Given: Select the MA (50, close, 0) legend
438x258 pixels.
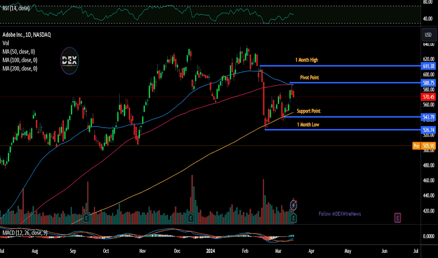Looking at the screenshot, I should (x=18, y=52).
